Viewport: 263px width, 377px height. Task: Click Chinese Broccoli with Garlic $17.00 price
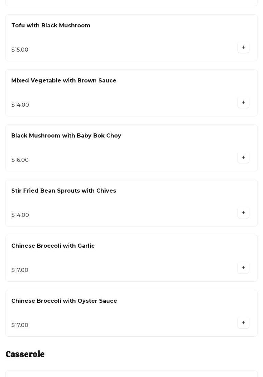click(x=20, y=270)
